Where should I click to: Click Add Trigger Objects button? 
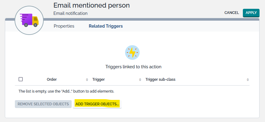(97, 104)
